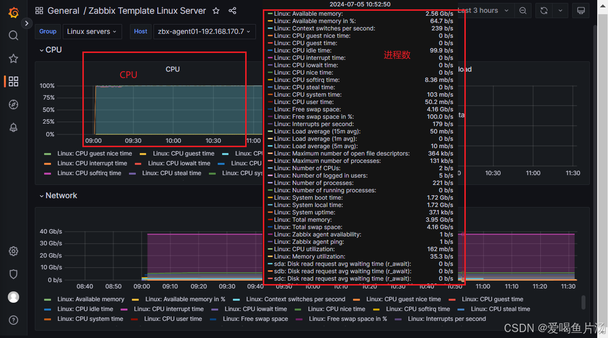
Task: Click the Host variable label
Action: tap(141, 31)
